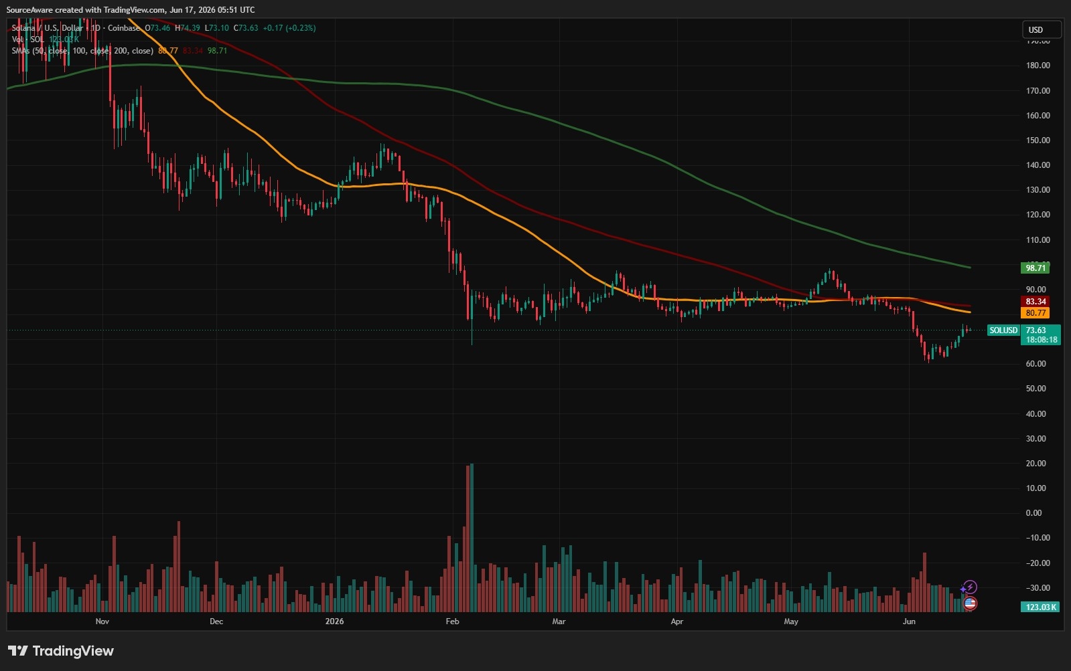1071x671 pixels.
Task: Click the orange "80.77" value in the SMAs legend
Action: pyautogui.click(x=168, y=51)
